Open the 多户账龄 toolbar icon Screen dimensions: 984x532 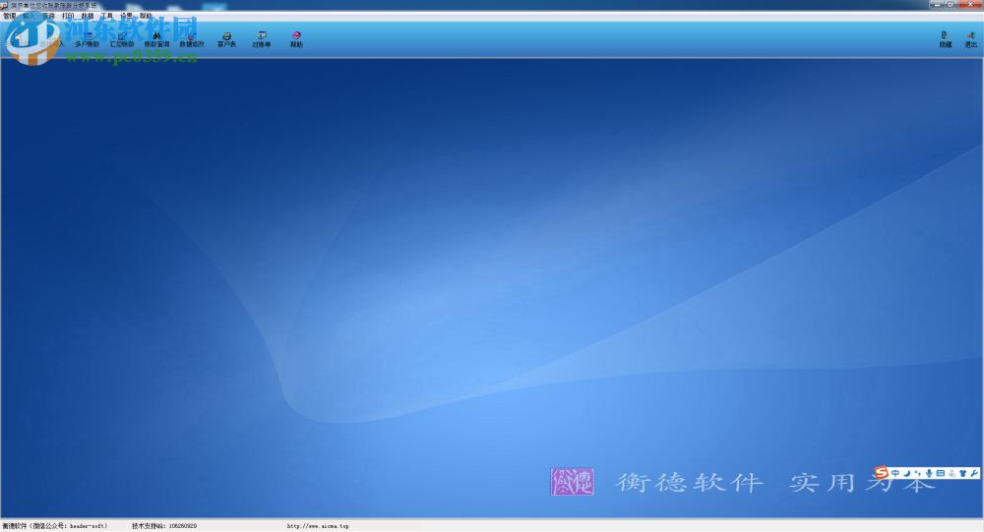[87, 40]
